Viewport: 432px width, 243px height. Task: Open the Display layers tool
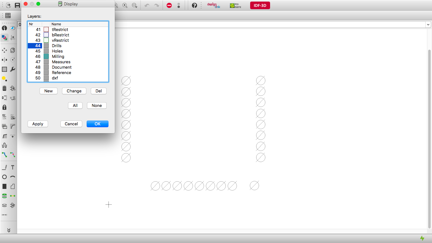pyautogui.click(x=4, y=37)
